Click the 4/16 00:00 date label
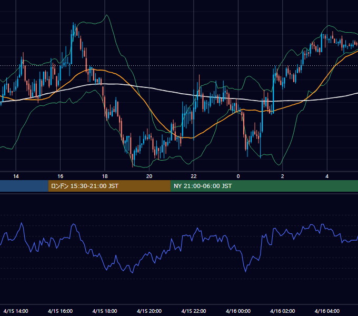 (x=238, y=311)
